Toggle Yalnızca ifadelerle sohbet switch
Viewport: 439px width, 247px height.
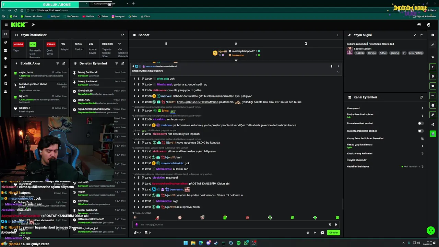click(420, 131)
